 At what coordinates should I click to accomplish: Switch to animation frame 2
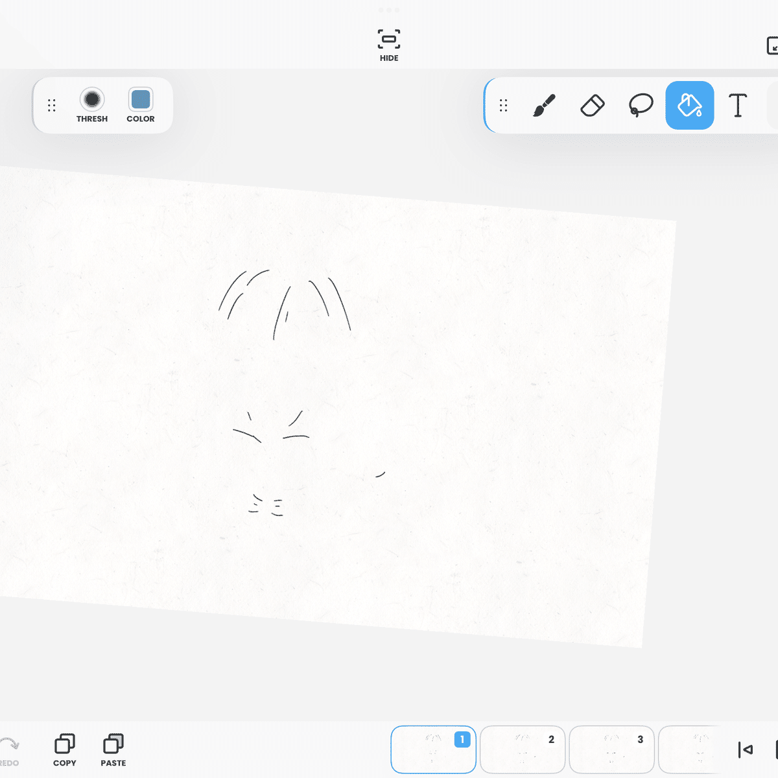pyautogui.click(x=523, y=749)
